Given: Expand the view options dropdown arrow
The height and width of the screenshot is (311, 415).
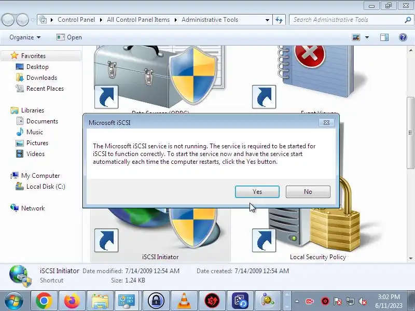Looking at the screenshot, I should click(367, 37).
